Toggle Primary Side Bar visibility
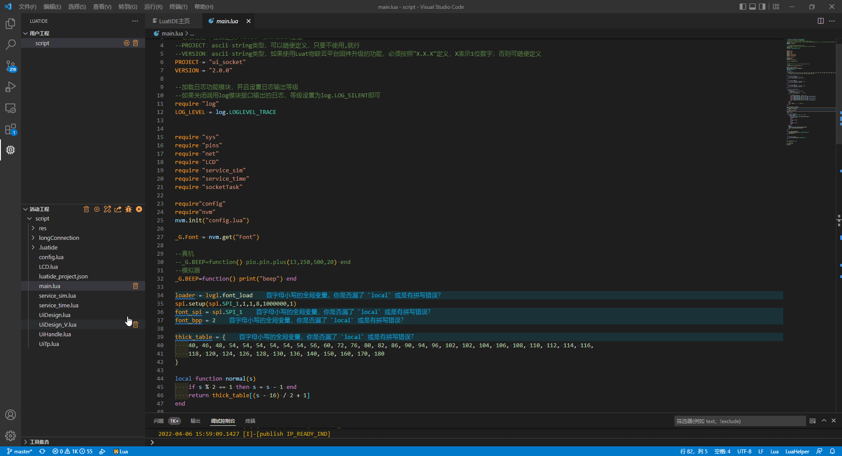This screenshot has width=842, height=456. 742,7
